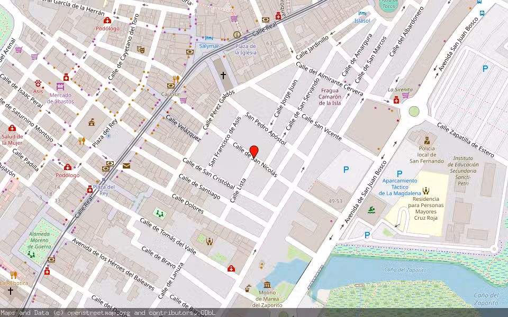Click the openstreetmap.org attribution text
The height and width of the screenshot is (317, 508).
click(99, 313)
